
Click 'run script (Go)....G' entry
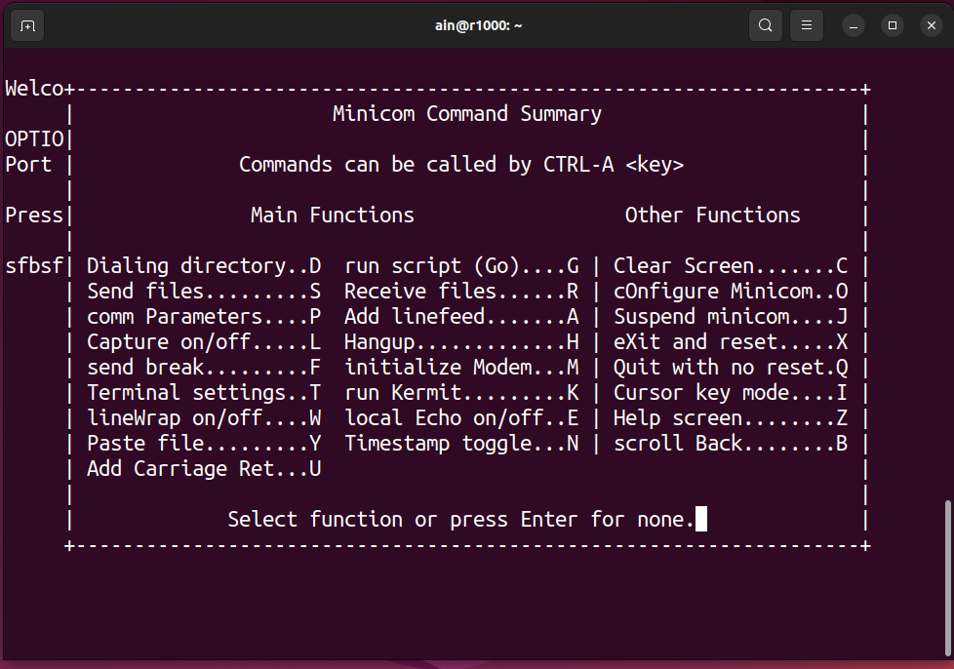pos(461,266)
